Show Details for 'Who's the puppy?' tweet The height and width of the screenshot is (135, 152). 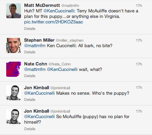coord(30,100)
